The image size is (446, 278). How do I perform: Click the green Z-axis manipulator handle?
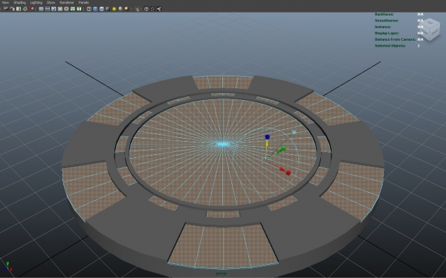coord(283,148)
